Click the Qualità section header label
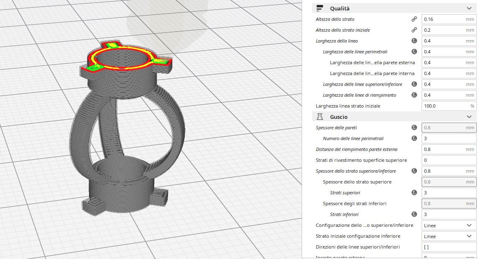478x259 pixels. 340,8
